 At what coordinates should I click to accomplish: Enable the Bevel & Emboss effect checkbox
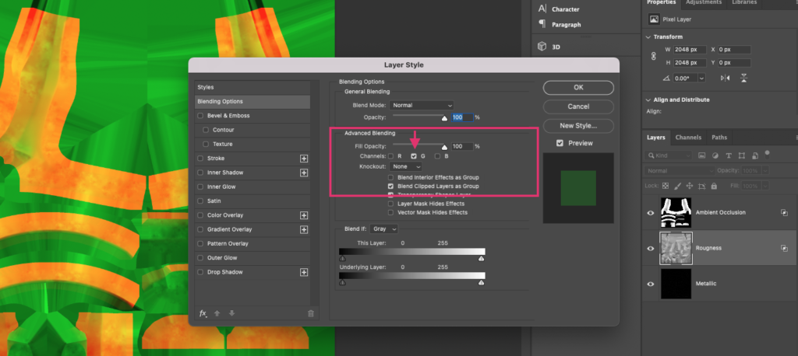[x=200, y=116]
